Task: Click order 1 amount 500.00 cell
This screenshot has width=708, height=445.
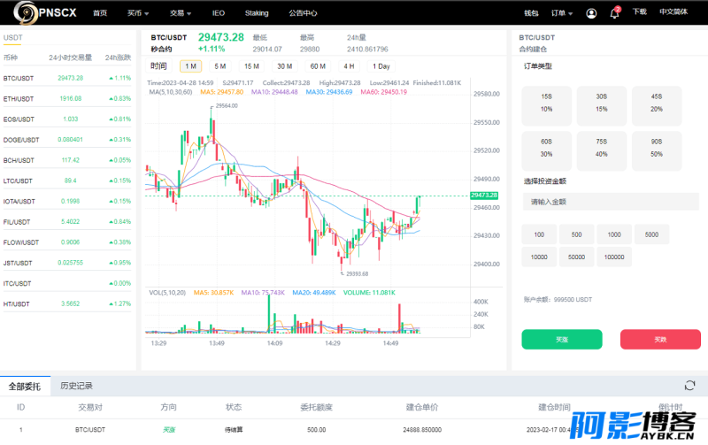Action: [316, 430]
